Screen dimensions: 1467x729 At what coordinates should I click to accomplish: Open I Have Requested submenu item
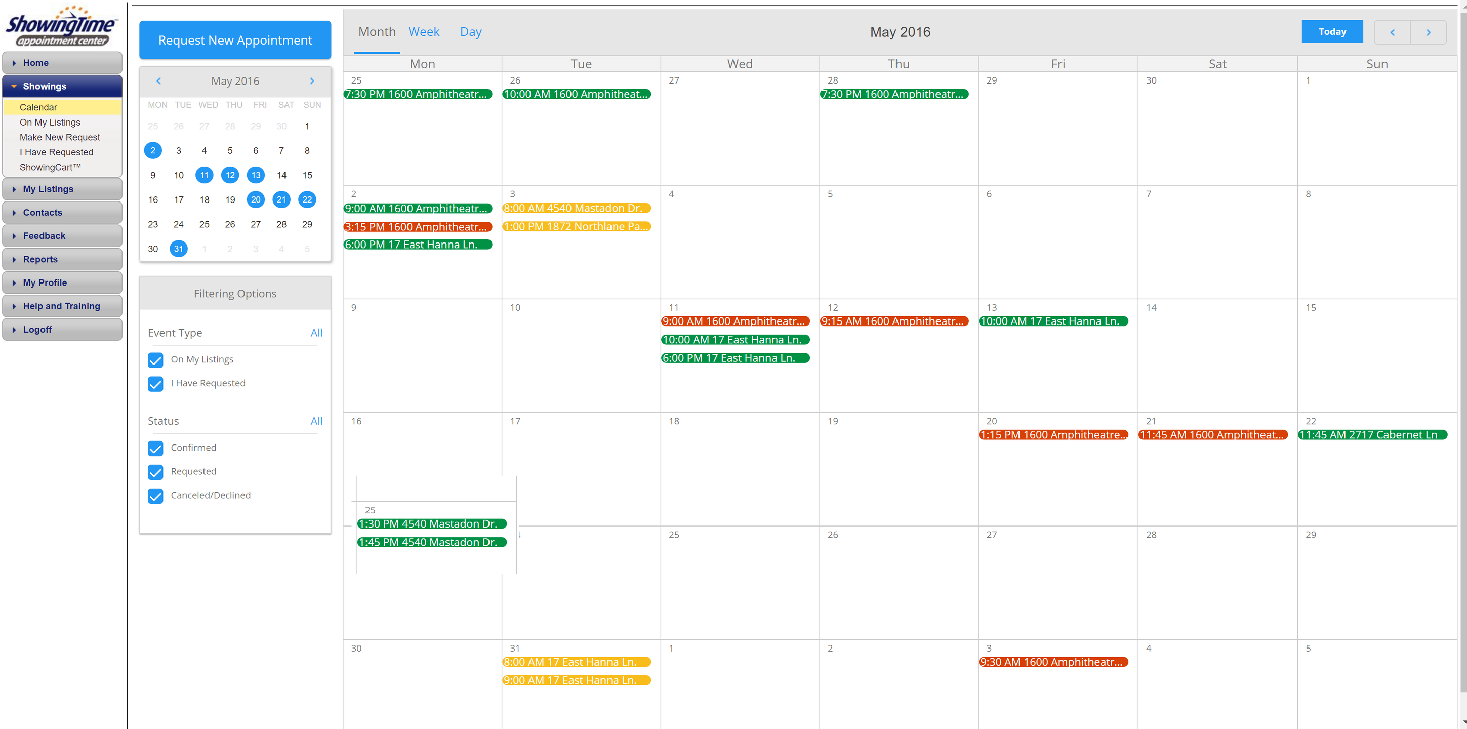tap(56, 152)
